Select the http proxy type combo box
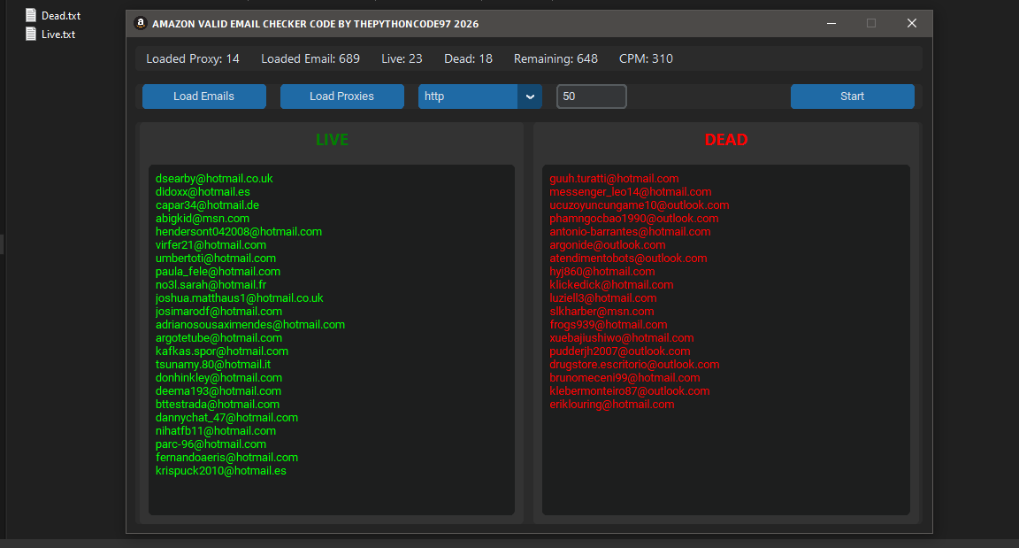 pos(479,96)
